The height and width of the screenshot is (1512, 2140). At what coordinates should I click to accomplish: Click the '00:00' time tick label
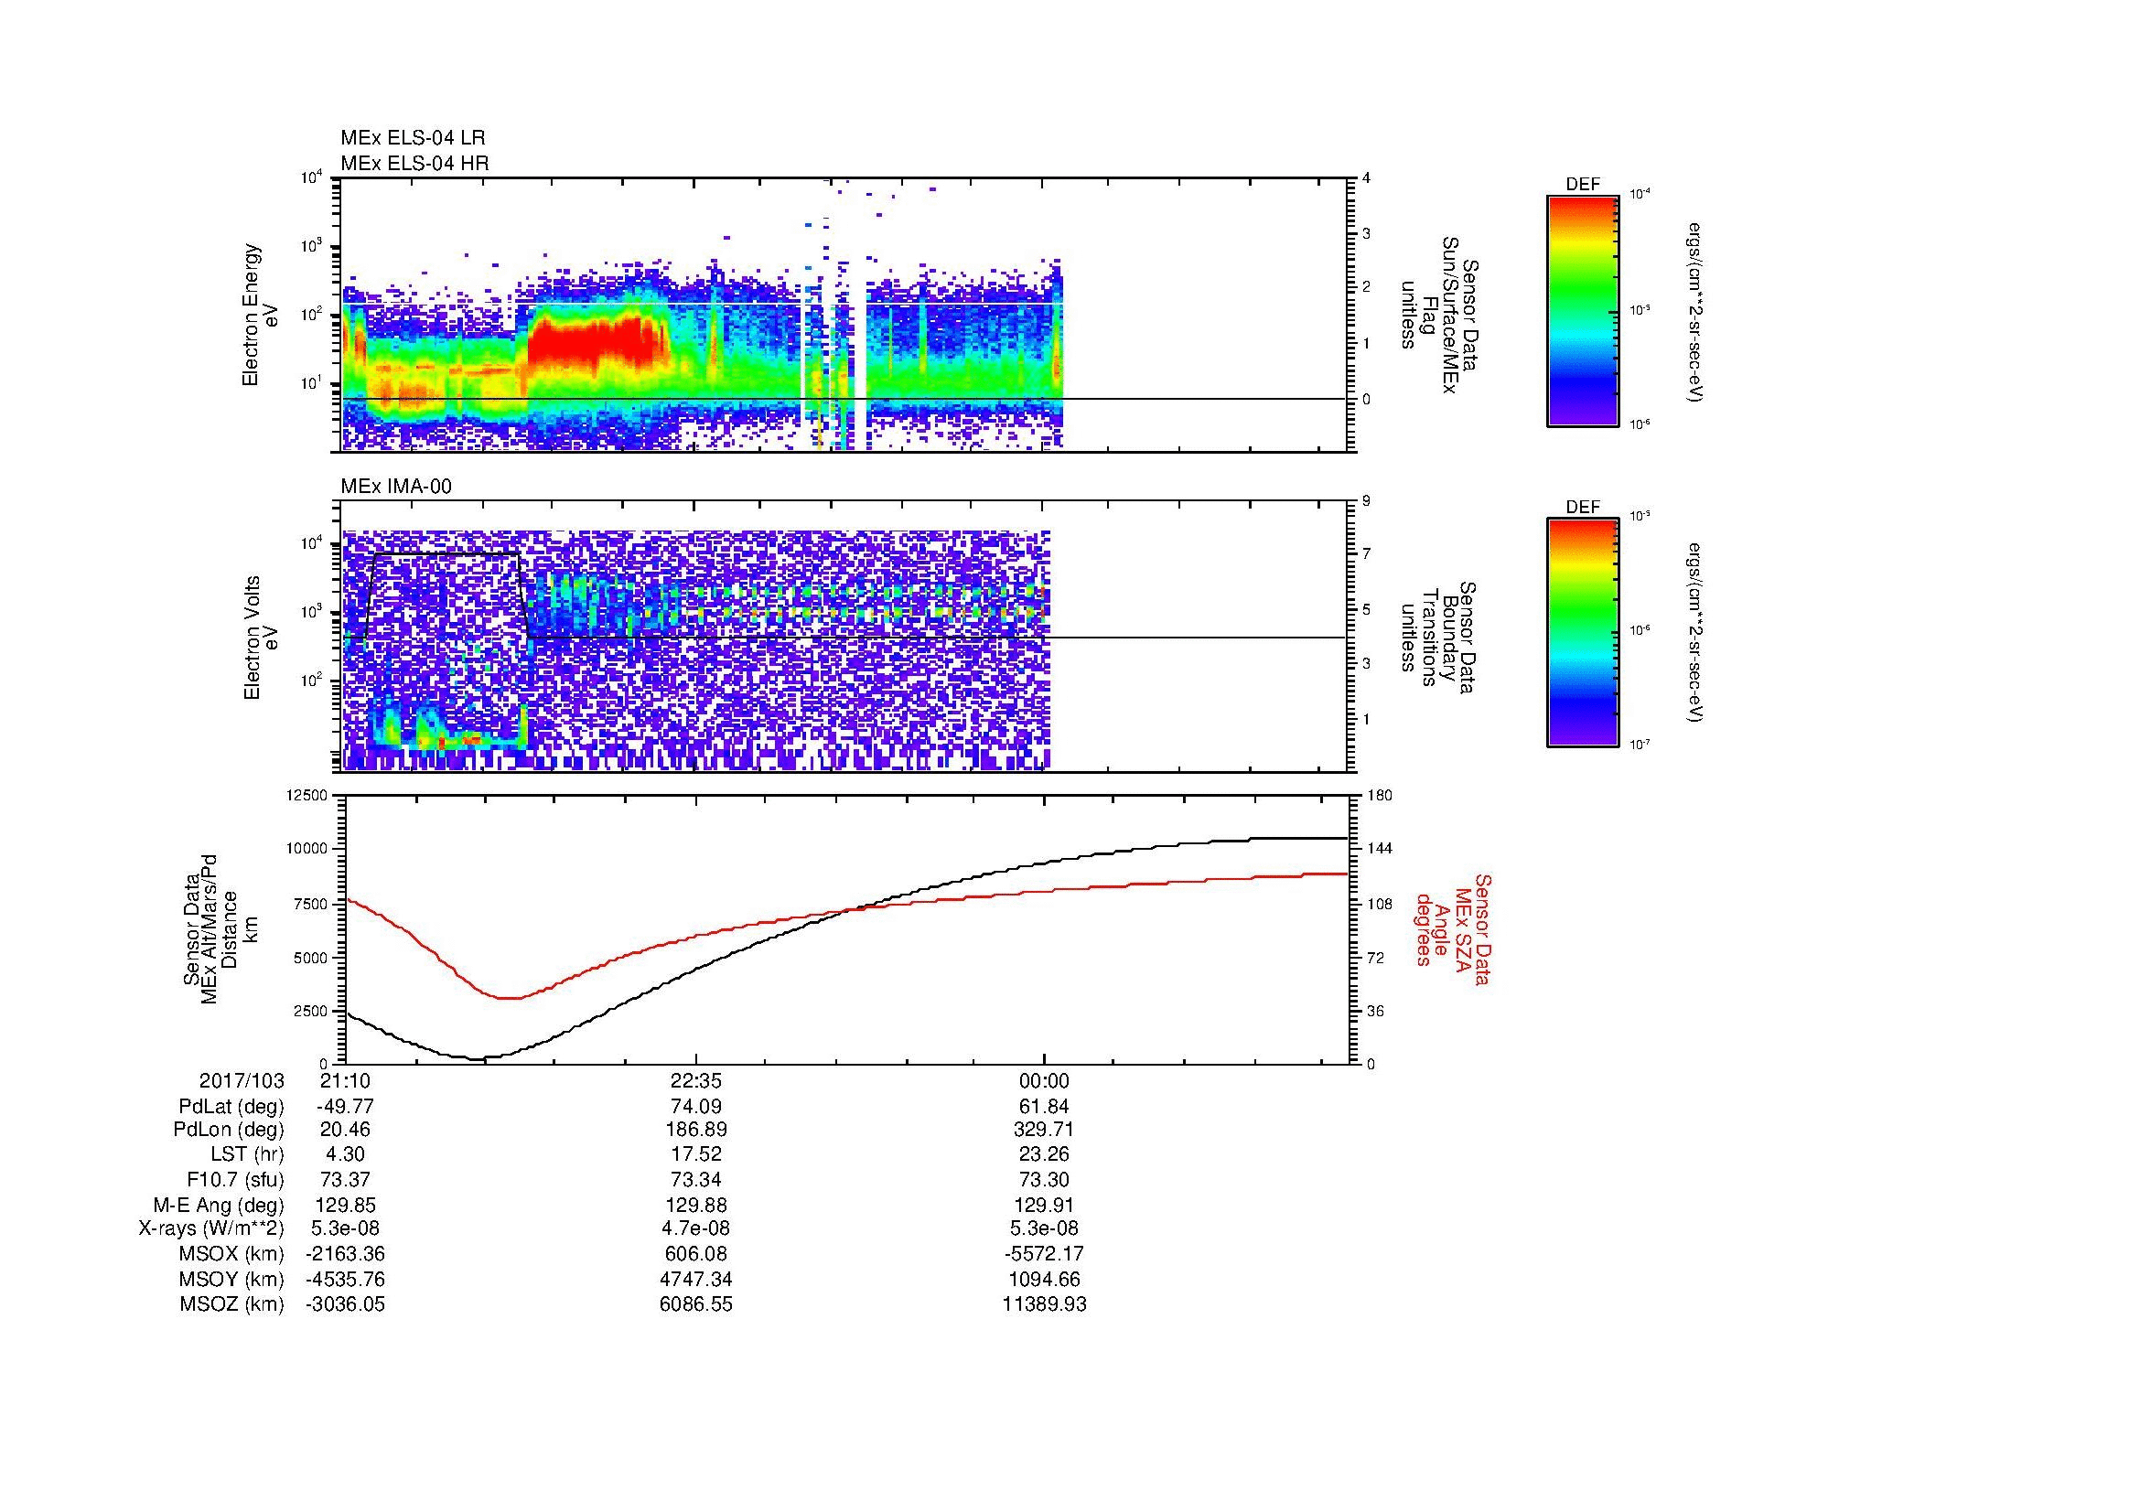tap(1045, 1081)
